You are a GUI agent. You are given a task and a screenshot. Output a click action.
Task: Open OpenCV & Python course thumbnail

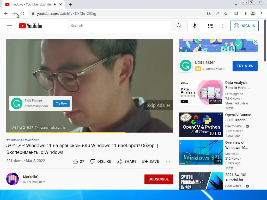pos(201,125)
